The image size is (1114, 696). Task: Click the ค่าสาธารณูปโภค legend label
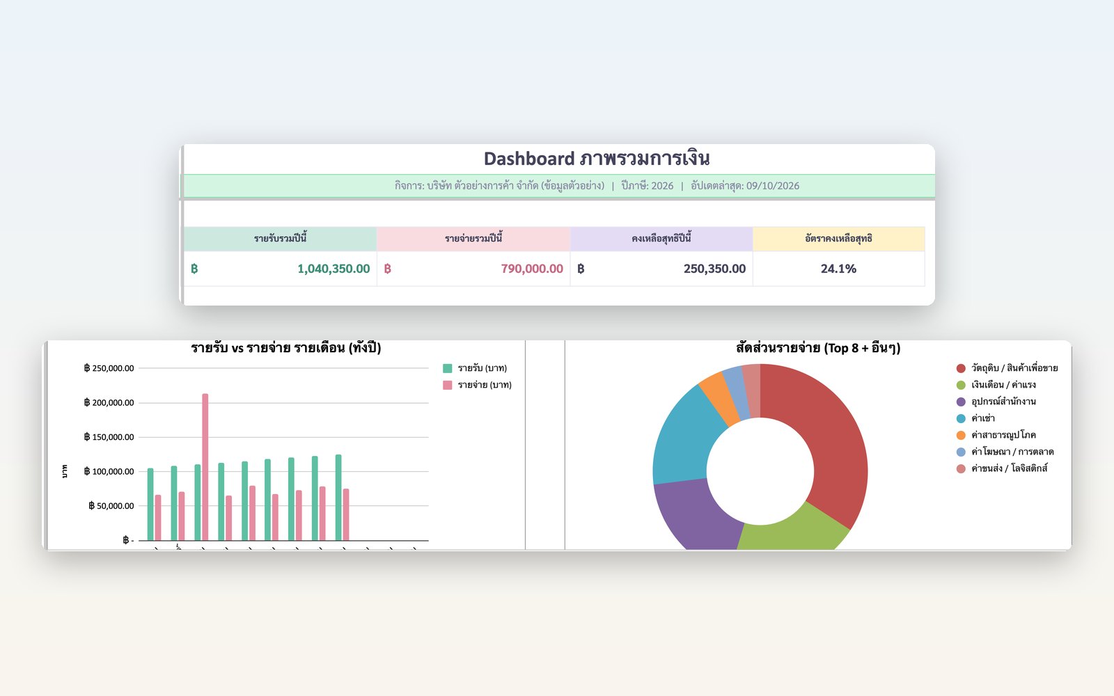[1003, 435]
